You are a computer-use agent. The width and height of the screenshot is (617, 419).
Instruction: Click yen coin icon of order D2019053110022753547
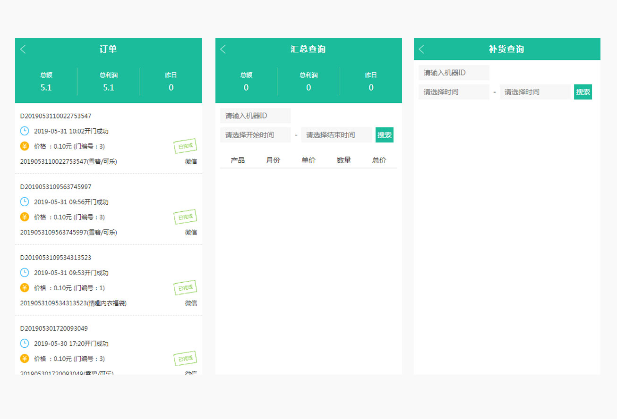(x=25, y=146)
